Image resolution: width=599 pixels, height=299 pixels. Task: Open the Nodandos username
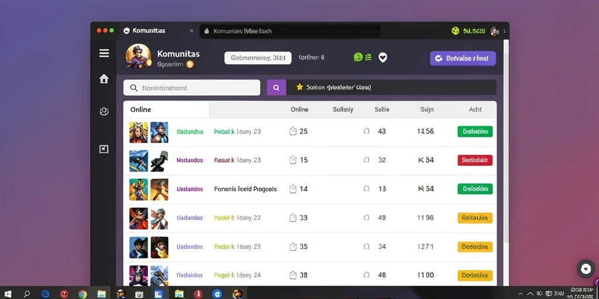coord(190,160)
